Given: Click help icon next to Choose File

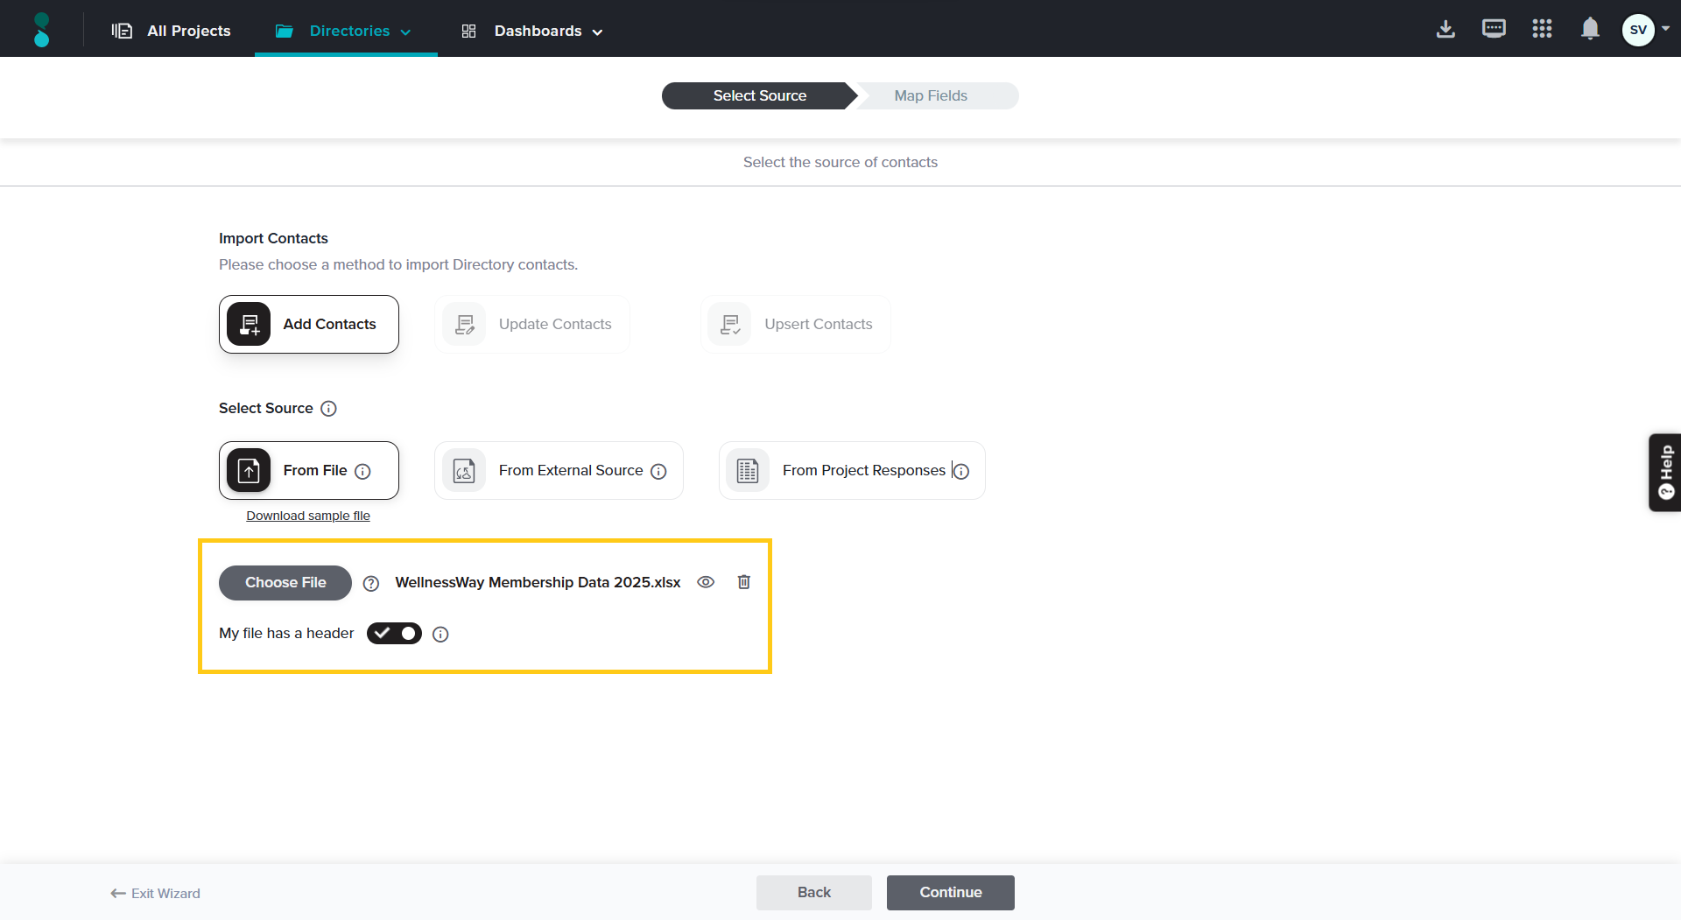Looking at the screenshot, I should 371,584.
